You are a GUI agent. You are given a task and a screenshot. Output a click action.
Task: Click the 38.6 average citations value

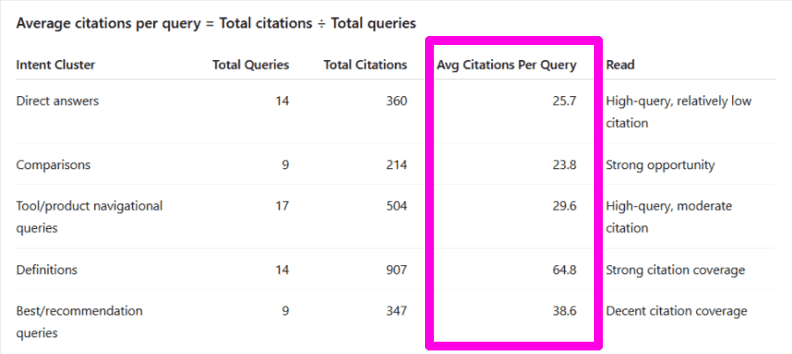pos(564,311)
